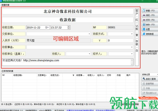Screen dimensions: 158x111
Task: Sort by the 收款事… column header
Action: [x=81, y=75]
